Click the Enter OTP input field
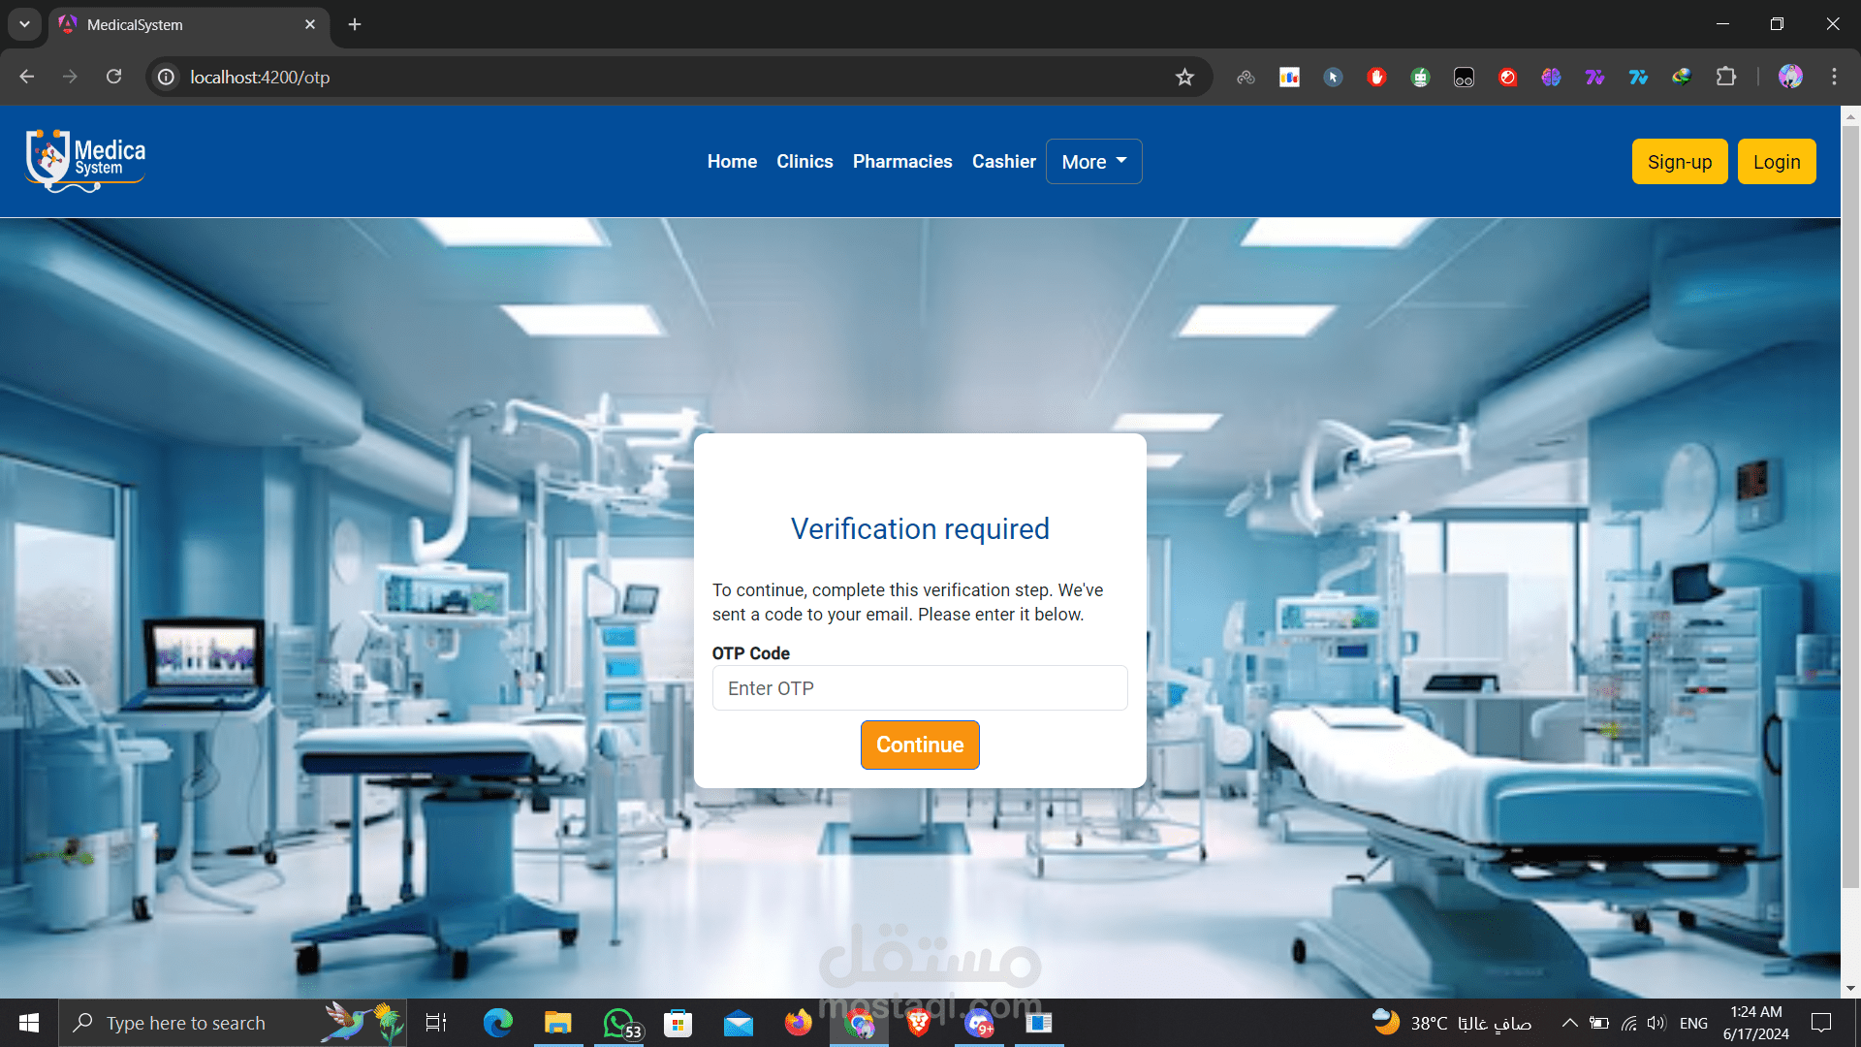1861x1047 pixels. tap(920, 688)
